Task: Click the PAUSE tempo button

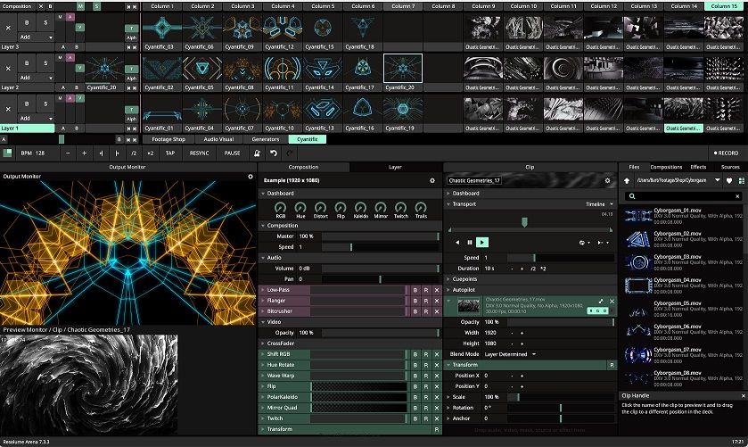Action: pos(233,153)
